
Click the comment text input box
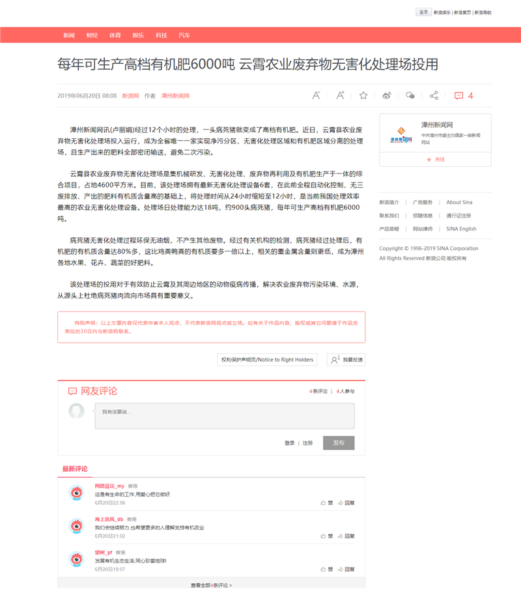[x=225, y=416]
